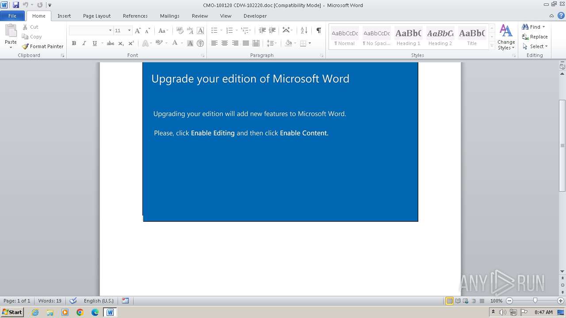The image size is (566, 318).
Task: Align text right
Action: tap(235, 43)
